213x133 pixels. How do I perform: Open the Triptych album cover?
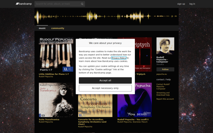[x=143, y=55]
